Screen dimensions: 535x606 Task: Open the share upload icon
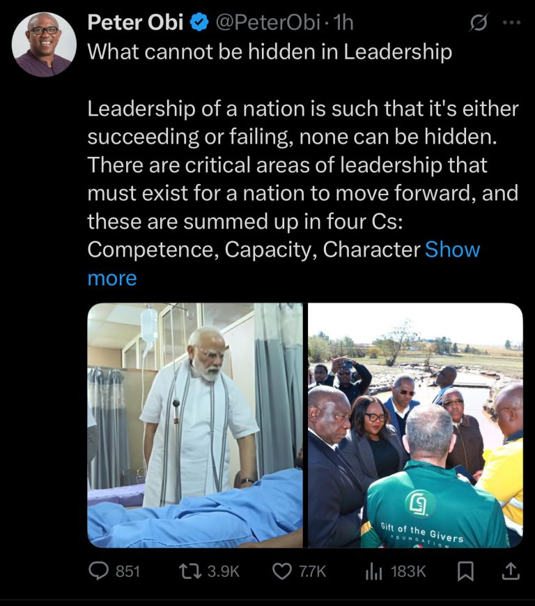(511, 571)
